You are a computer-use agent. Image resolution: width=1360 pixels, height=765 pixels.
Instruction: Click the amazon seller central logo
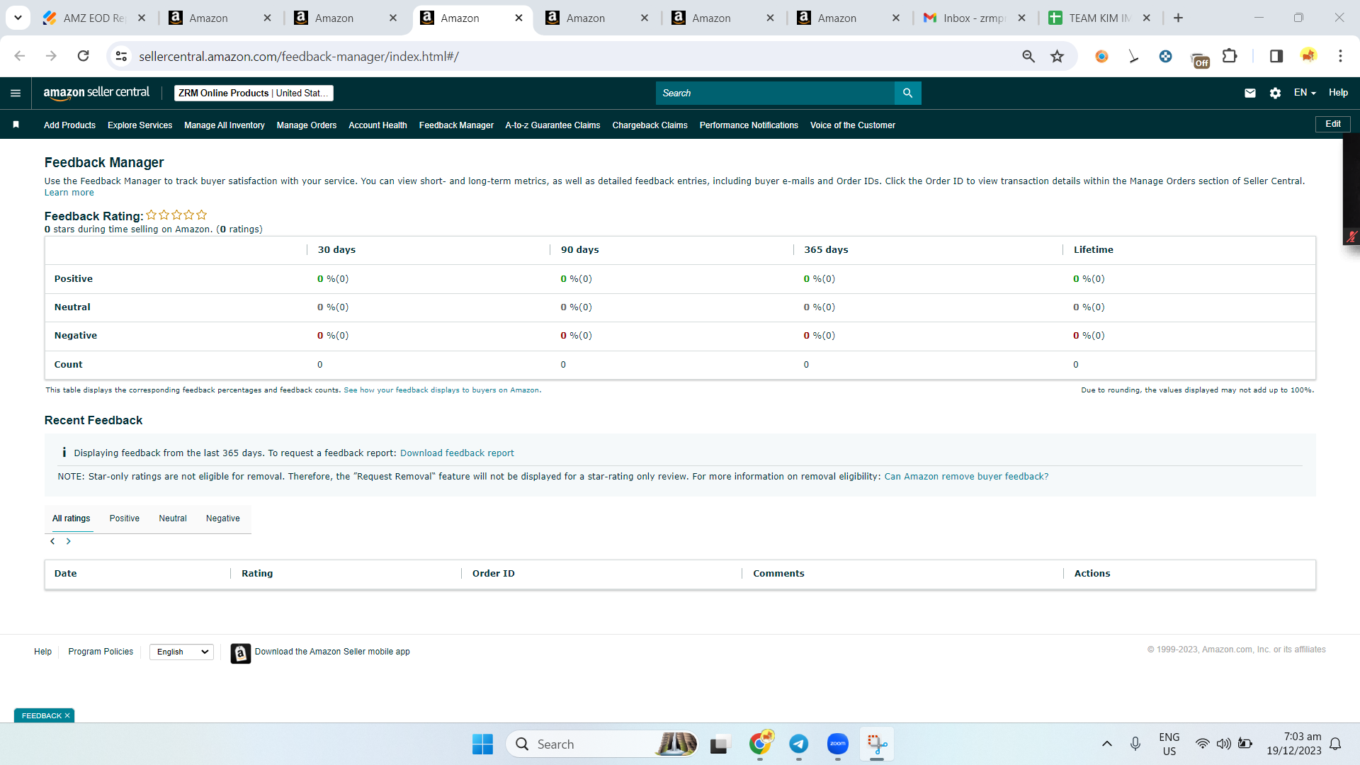click(96, 93)
